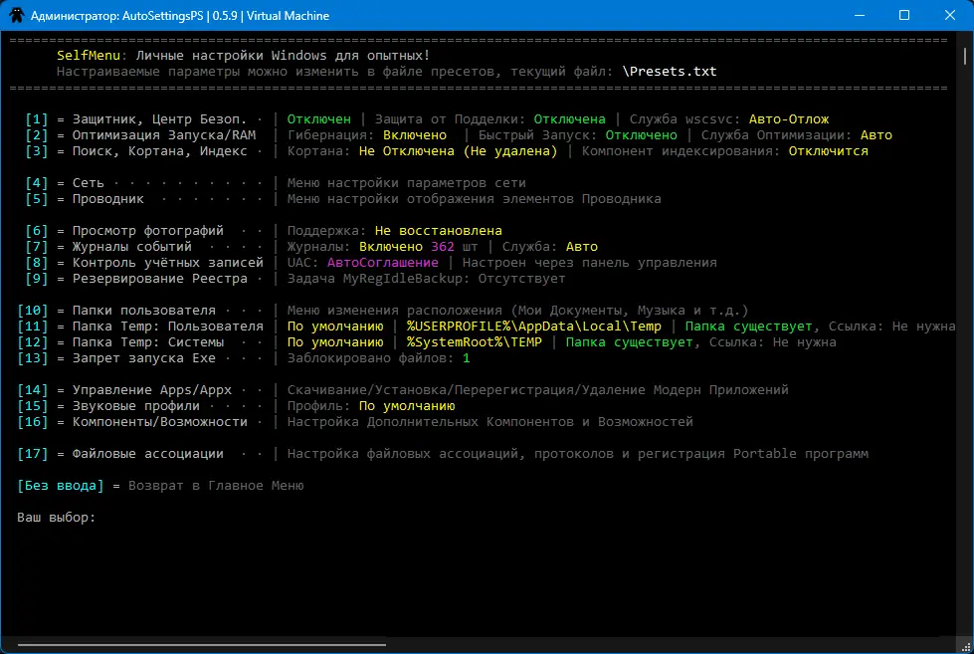The image size is (974, 654).
Task: Click 'Профиль: По умолчанию' sound profile value
Action: tap(371, 406)
